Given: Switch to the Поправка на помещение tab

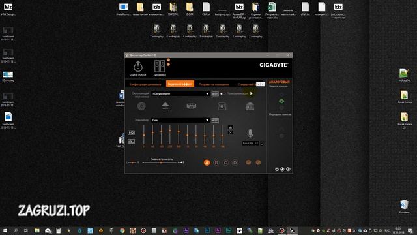Looking at the screenshot, I should 214,84.
